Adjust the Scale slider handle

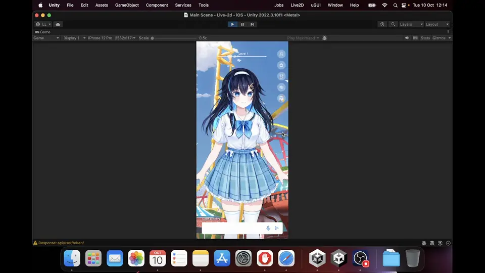click(x=152, y=38)
